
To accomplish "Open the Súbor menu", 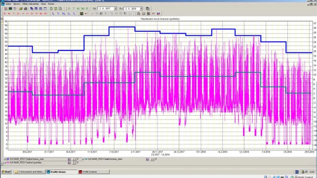I will 8,4.
